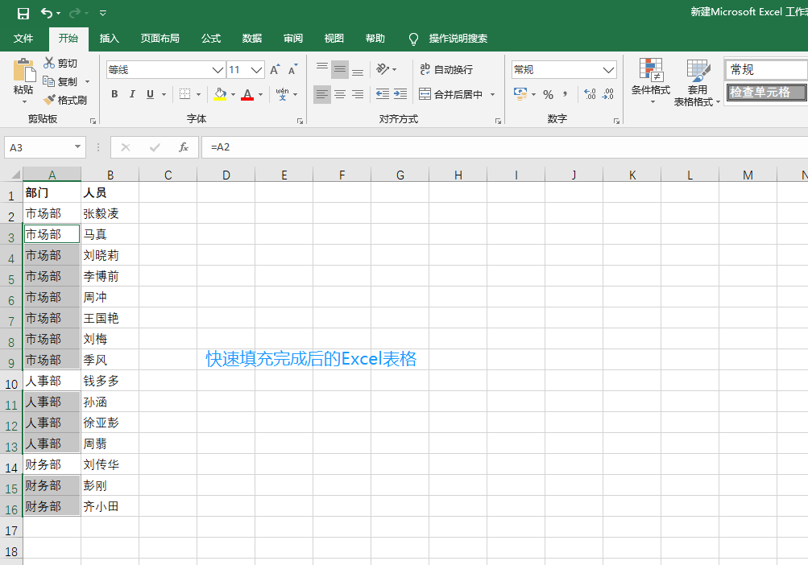Open the 数据 ribbon tab
Image resolution: width=808 pixels, height=565 pixels.
point(251,38)
